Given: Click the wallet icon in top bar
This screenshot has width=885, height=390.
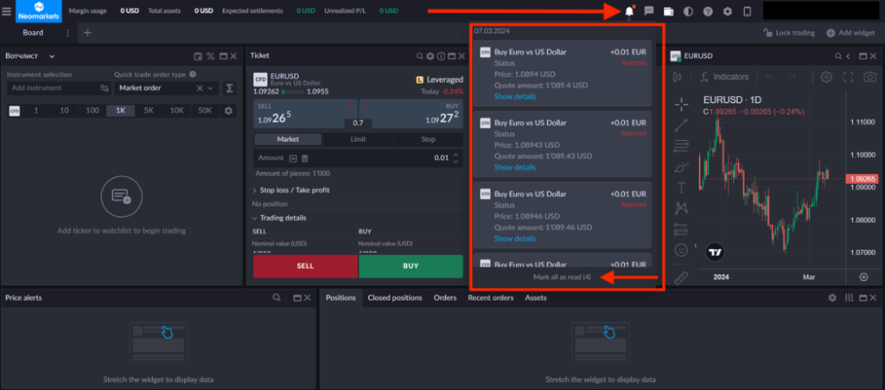Looking at the screenshot, I should 669,11.
